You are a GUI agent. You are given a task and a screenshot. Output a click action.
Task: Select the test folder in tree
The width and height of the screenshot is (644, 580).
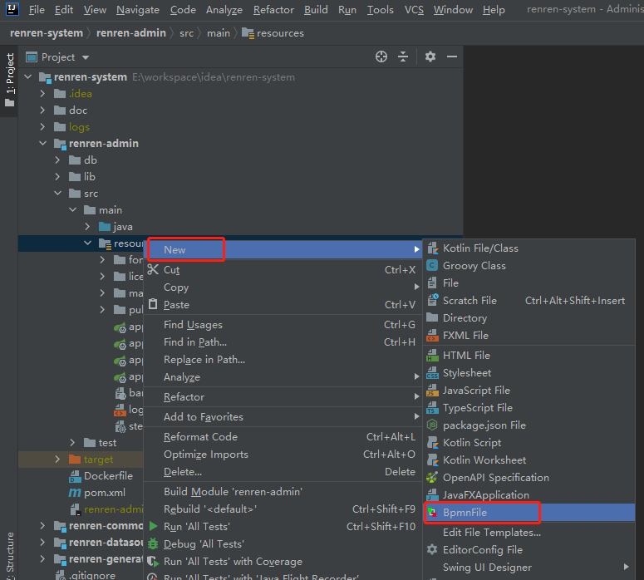click(107, 443)
